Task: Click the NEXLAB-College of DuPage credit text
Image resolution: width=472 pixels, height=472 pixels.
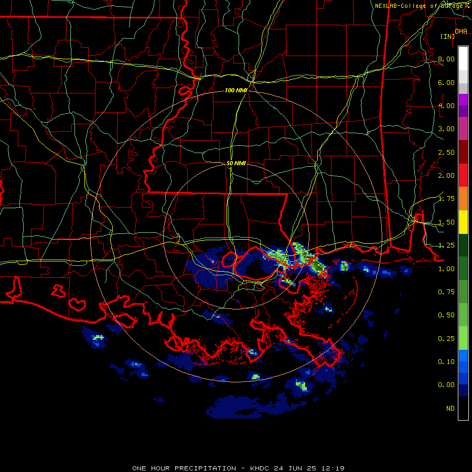Action: pos(423,6)
